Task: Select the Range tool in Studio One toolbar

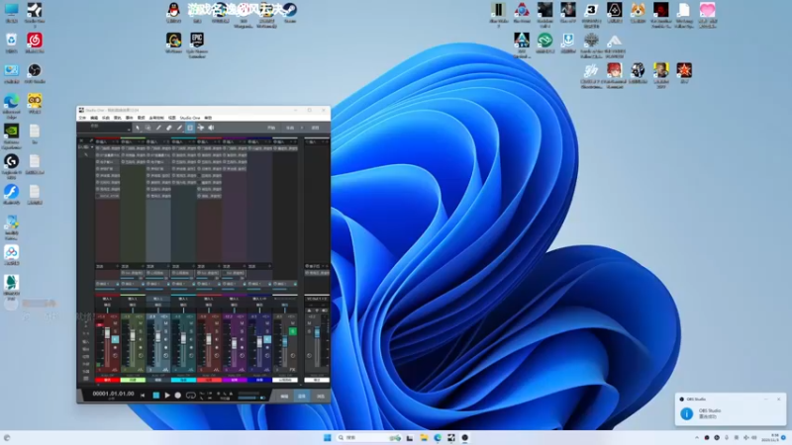Action: pos(148,128)
